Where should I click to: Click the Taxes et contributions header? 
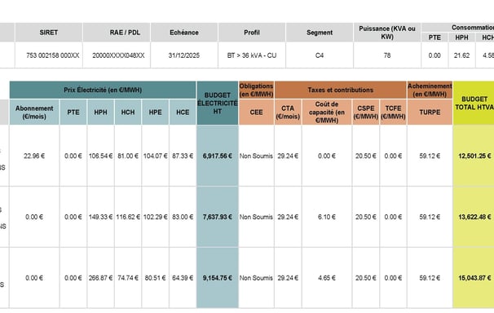coord(340,90)
